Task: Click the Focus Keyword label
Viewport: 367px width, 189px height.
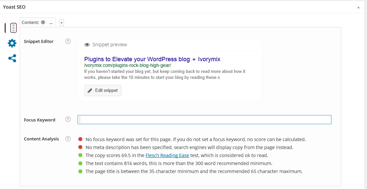Action: (40, 120)
